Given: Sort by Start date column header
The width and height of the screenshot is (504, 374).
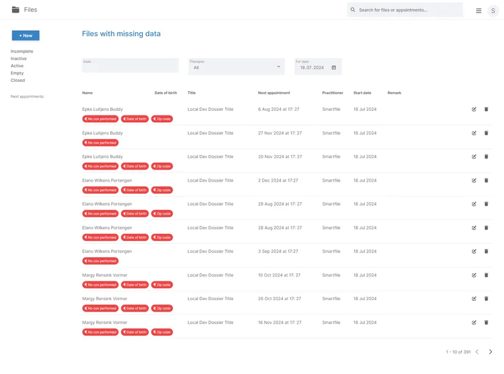Looking at the screenshot, I should [x=362, y=93].
